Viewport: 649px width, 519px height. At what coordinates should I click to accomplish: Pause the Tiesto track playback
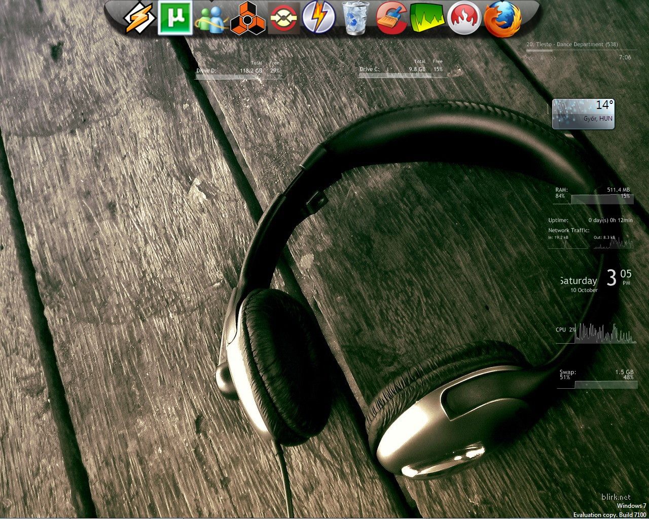click(x=542, y=58)
